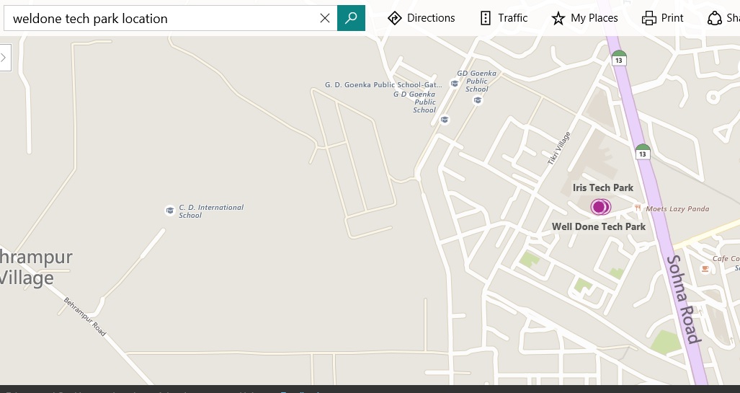Viewport: 740px width, 393px height.
Task: Open Directions from the toolbar
Action: tap(422, 18)
